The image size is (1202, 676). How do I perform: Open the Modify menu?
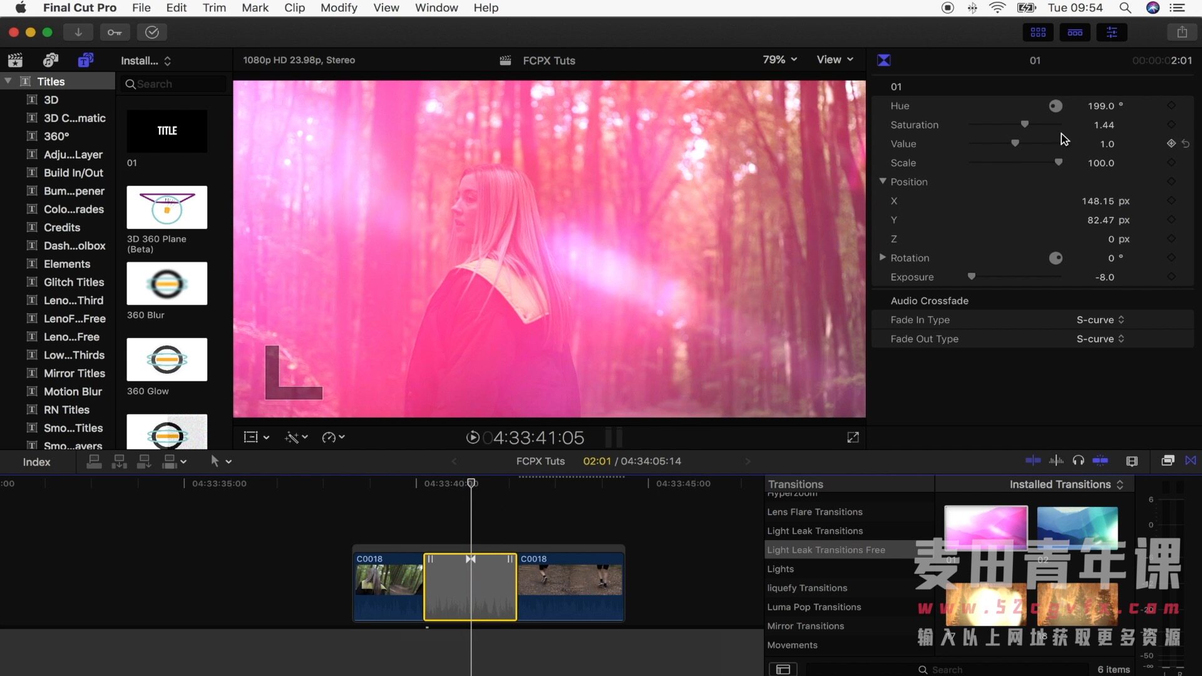[x=339, y=8]
